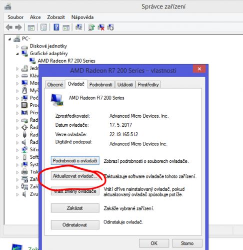243x250 pixels.
Task: Click Vrátit změny ovladače button
Action: click(75, 191)
